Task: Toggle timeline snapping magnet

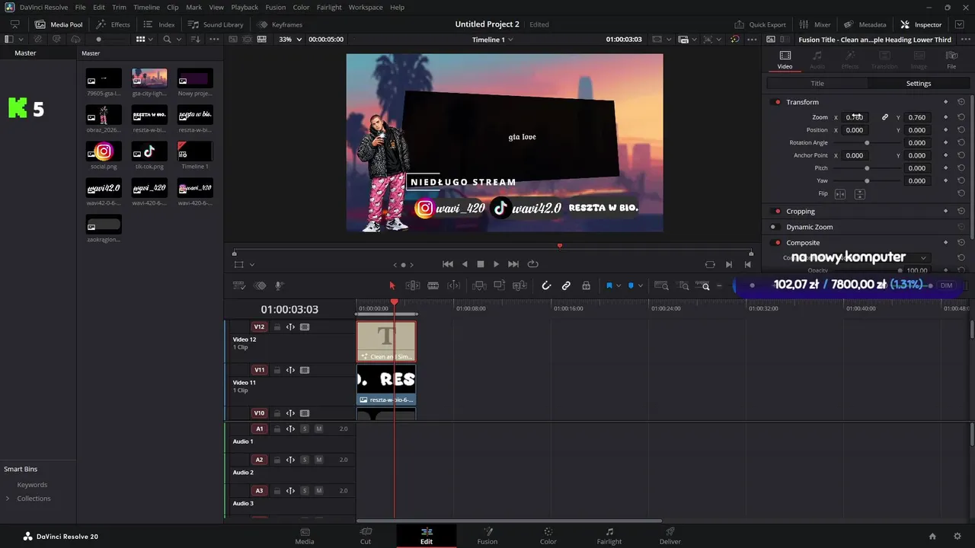Action: pos(546,285)
